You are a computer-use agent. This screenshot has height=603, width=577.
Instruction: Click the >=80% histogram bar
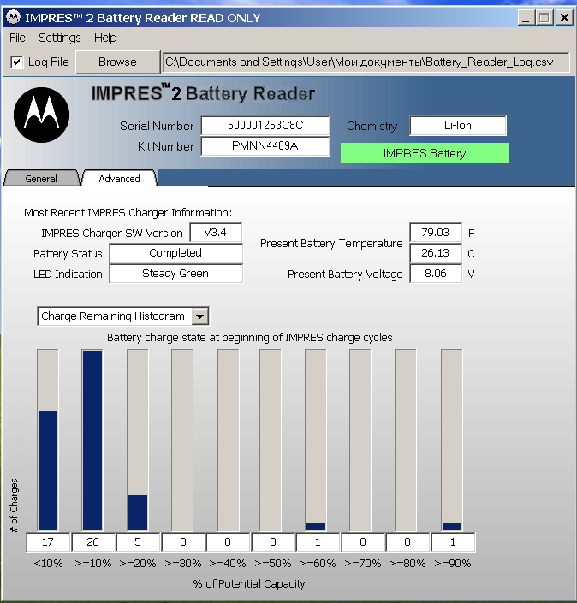point(405,440)
